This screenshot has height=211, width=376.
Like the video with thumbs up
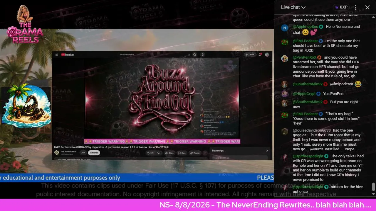[x=150, y=153]
